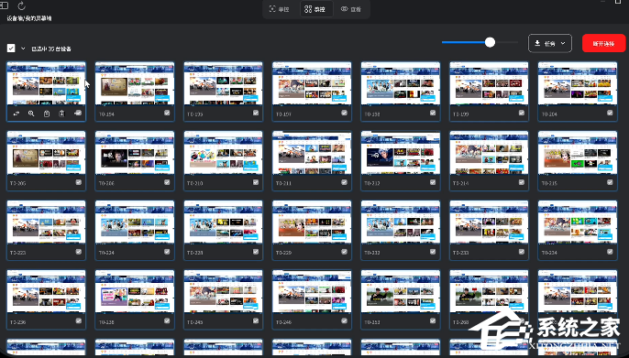The height and width of the screenshot is (358, 629).
Task: Click the magnifier zoom icon on first device
Action: [x=31, y=114]
